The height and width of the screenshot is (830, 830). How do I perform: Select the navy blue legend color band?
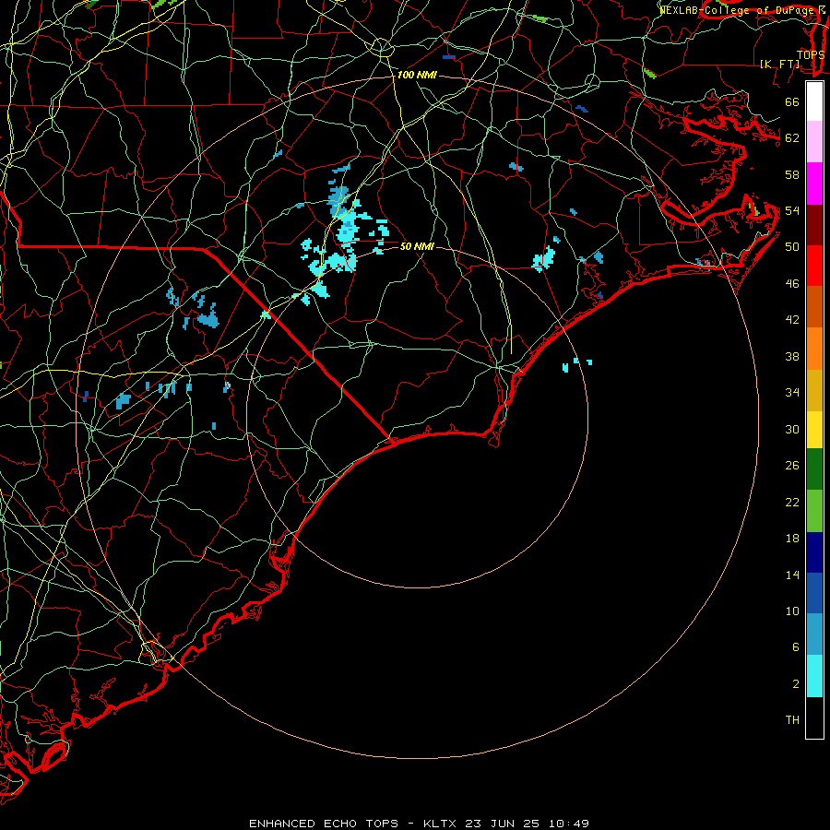pyautogui.click(x=814, y=552)
